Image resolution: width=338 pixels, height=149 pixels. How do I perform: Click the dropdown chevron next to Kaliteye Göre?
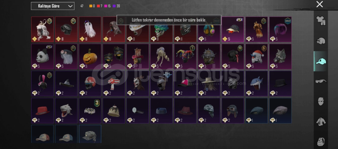(x=70, y=6)
